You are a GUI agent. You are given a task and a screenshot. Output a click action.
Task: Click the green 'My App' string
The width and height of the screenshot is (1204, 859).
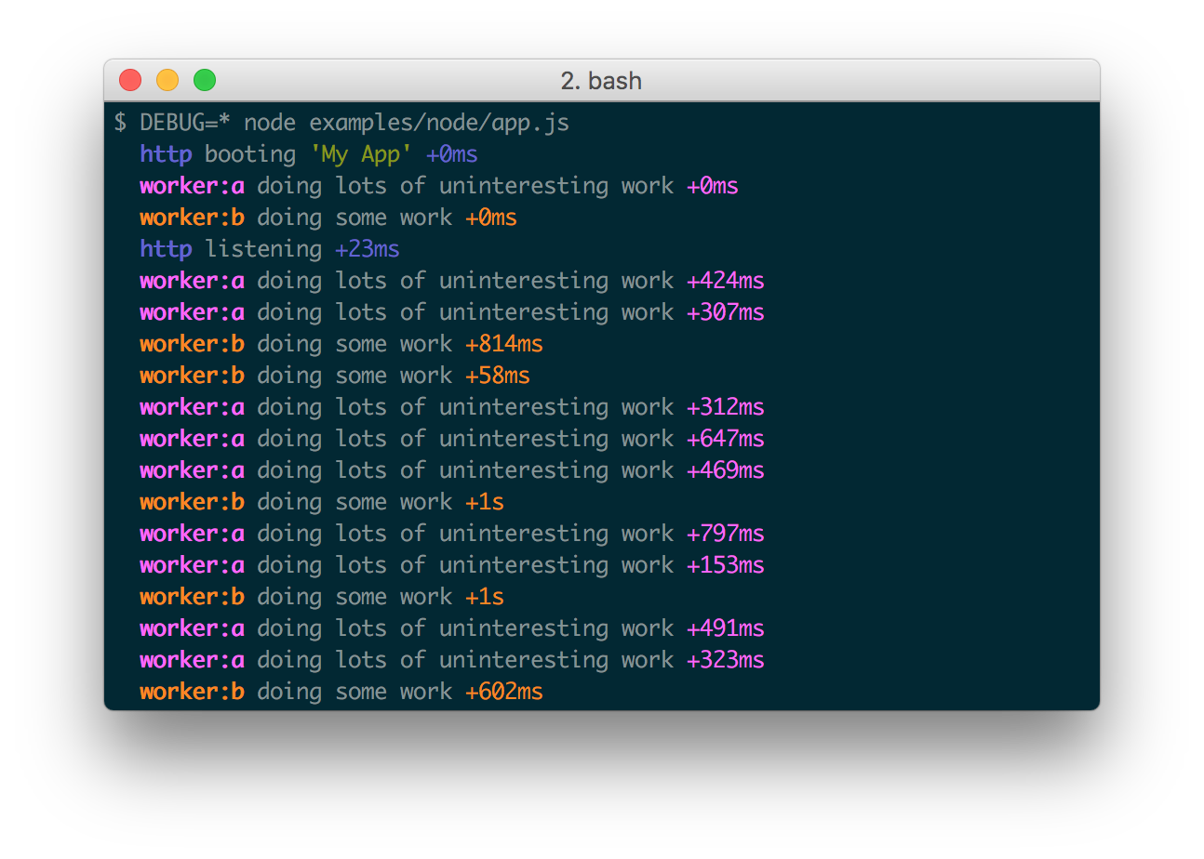(x=366, y=153)
